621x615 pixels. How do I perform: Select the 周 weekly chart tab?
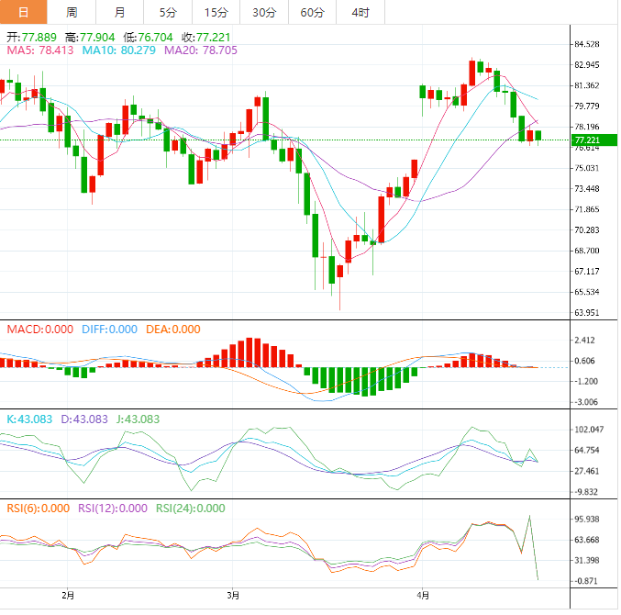tap(72, 12)
